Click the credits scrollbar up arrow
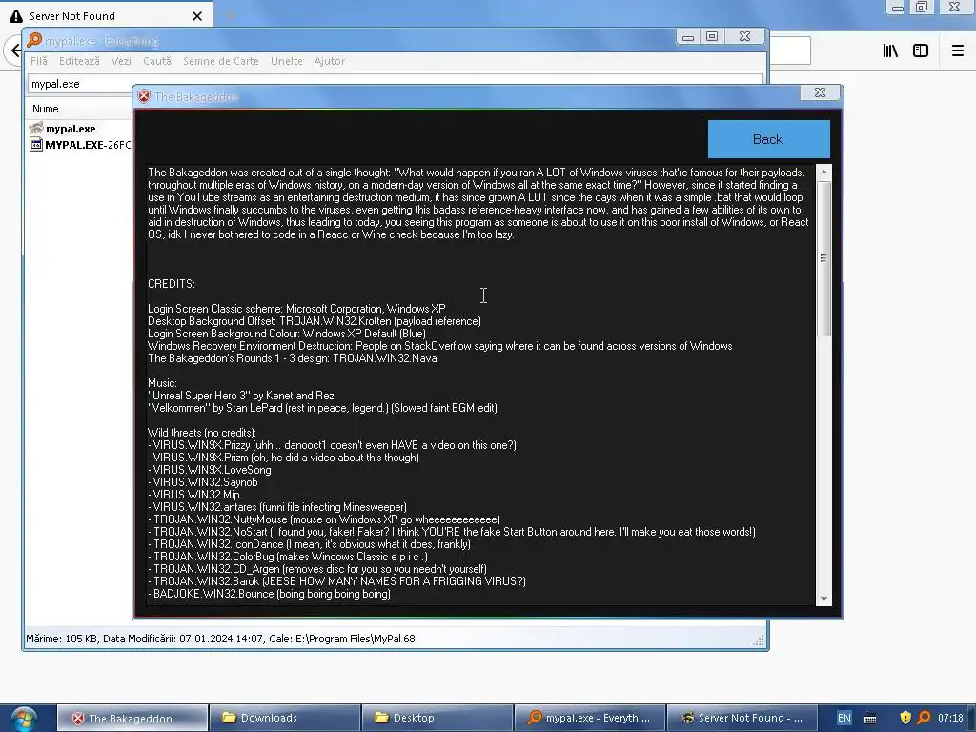The width and height of the screenshot is (976, 732). click(x=823, y=172)
